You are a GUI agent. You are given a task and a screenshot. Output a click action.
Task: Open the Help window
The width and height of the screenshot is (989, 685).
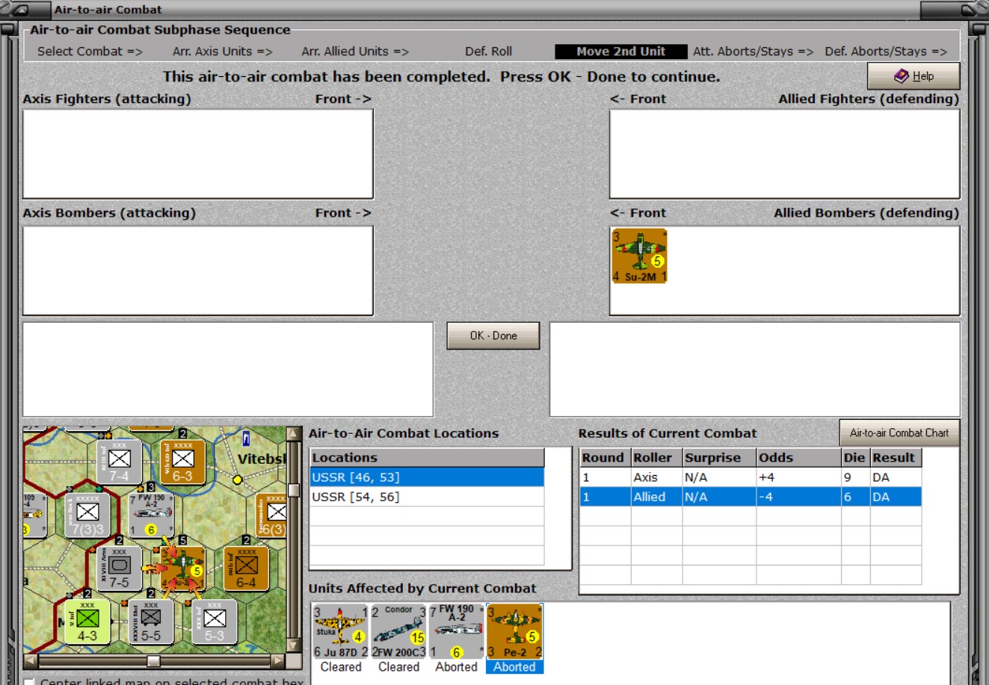coord(913,76)
